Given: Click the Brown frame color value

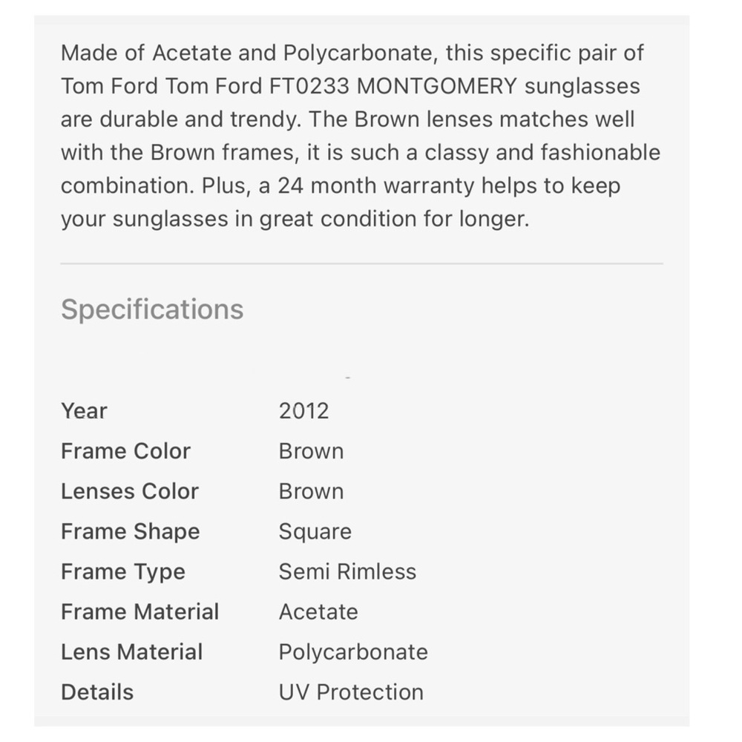Looking at the screenshot, I should click(312, 451).
